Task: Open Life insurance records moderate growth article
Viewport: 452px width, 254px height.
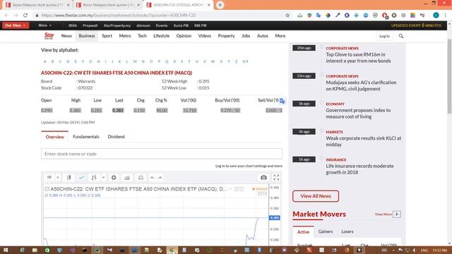Action: [x=359, y=169]
